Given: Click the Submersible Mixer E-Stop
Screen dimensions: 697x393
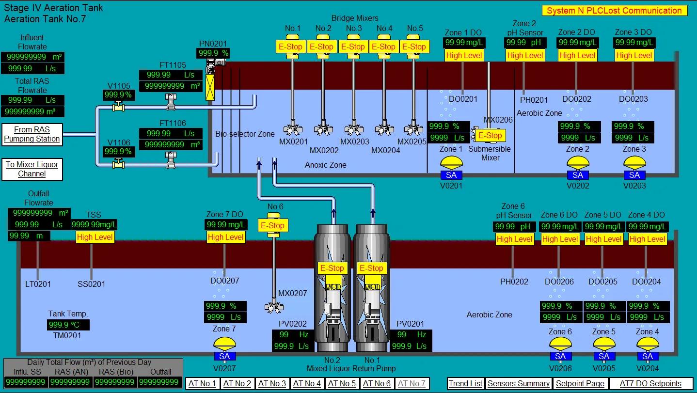Looking at the screenshot, I should [x=491, y=136].
